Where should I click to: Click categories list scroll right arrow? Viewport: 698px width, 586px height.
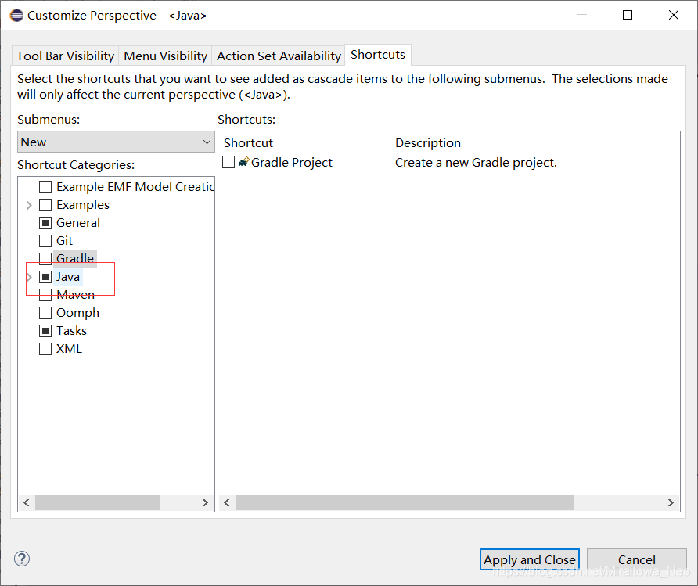click(205, 503)
